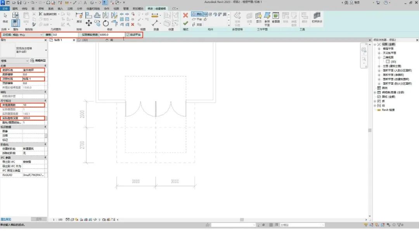Select the 修改 modify arrow tool

coord(5,18)
